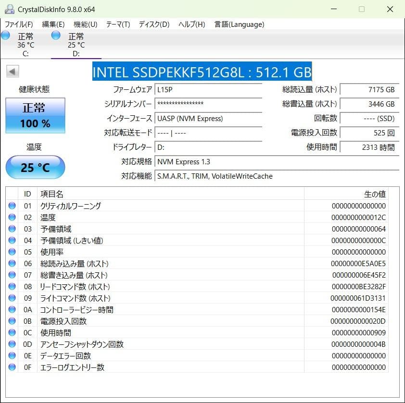Switch to the C: drive tab at 36 °C
The image size is (405, 403).
click(25, 44)
